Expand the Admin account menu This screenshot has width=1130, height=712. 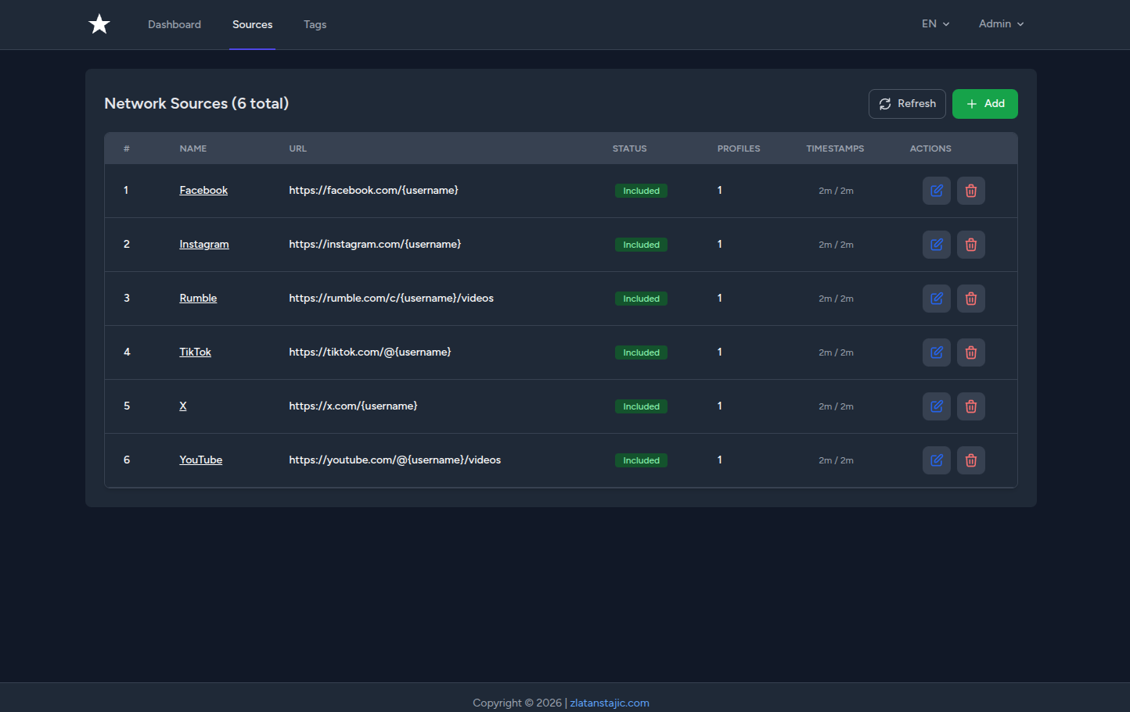pos(1000,23)
